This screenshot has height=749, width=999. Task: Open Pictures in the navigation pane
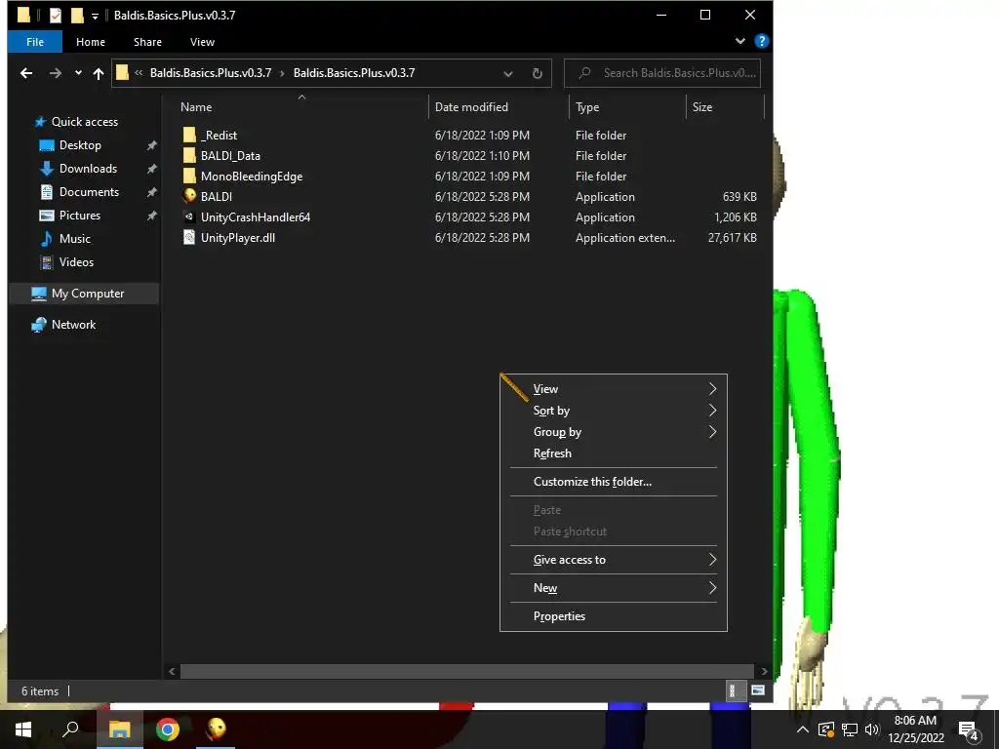point(80,216)
